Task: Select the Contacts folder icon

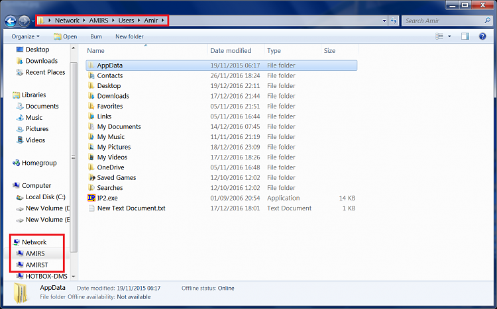Action: pos(91,75)
